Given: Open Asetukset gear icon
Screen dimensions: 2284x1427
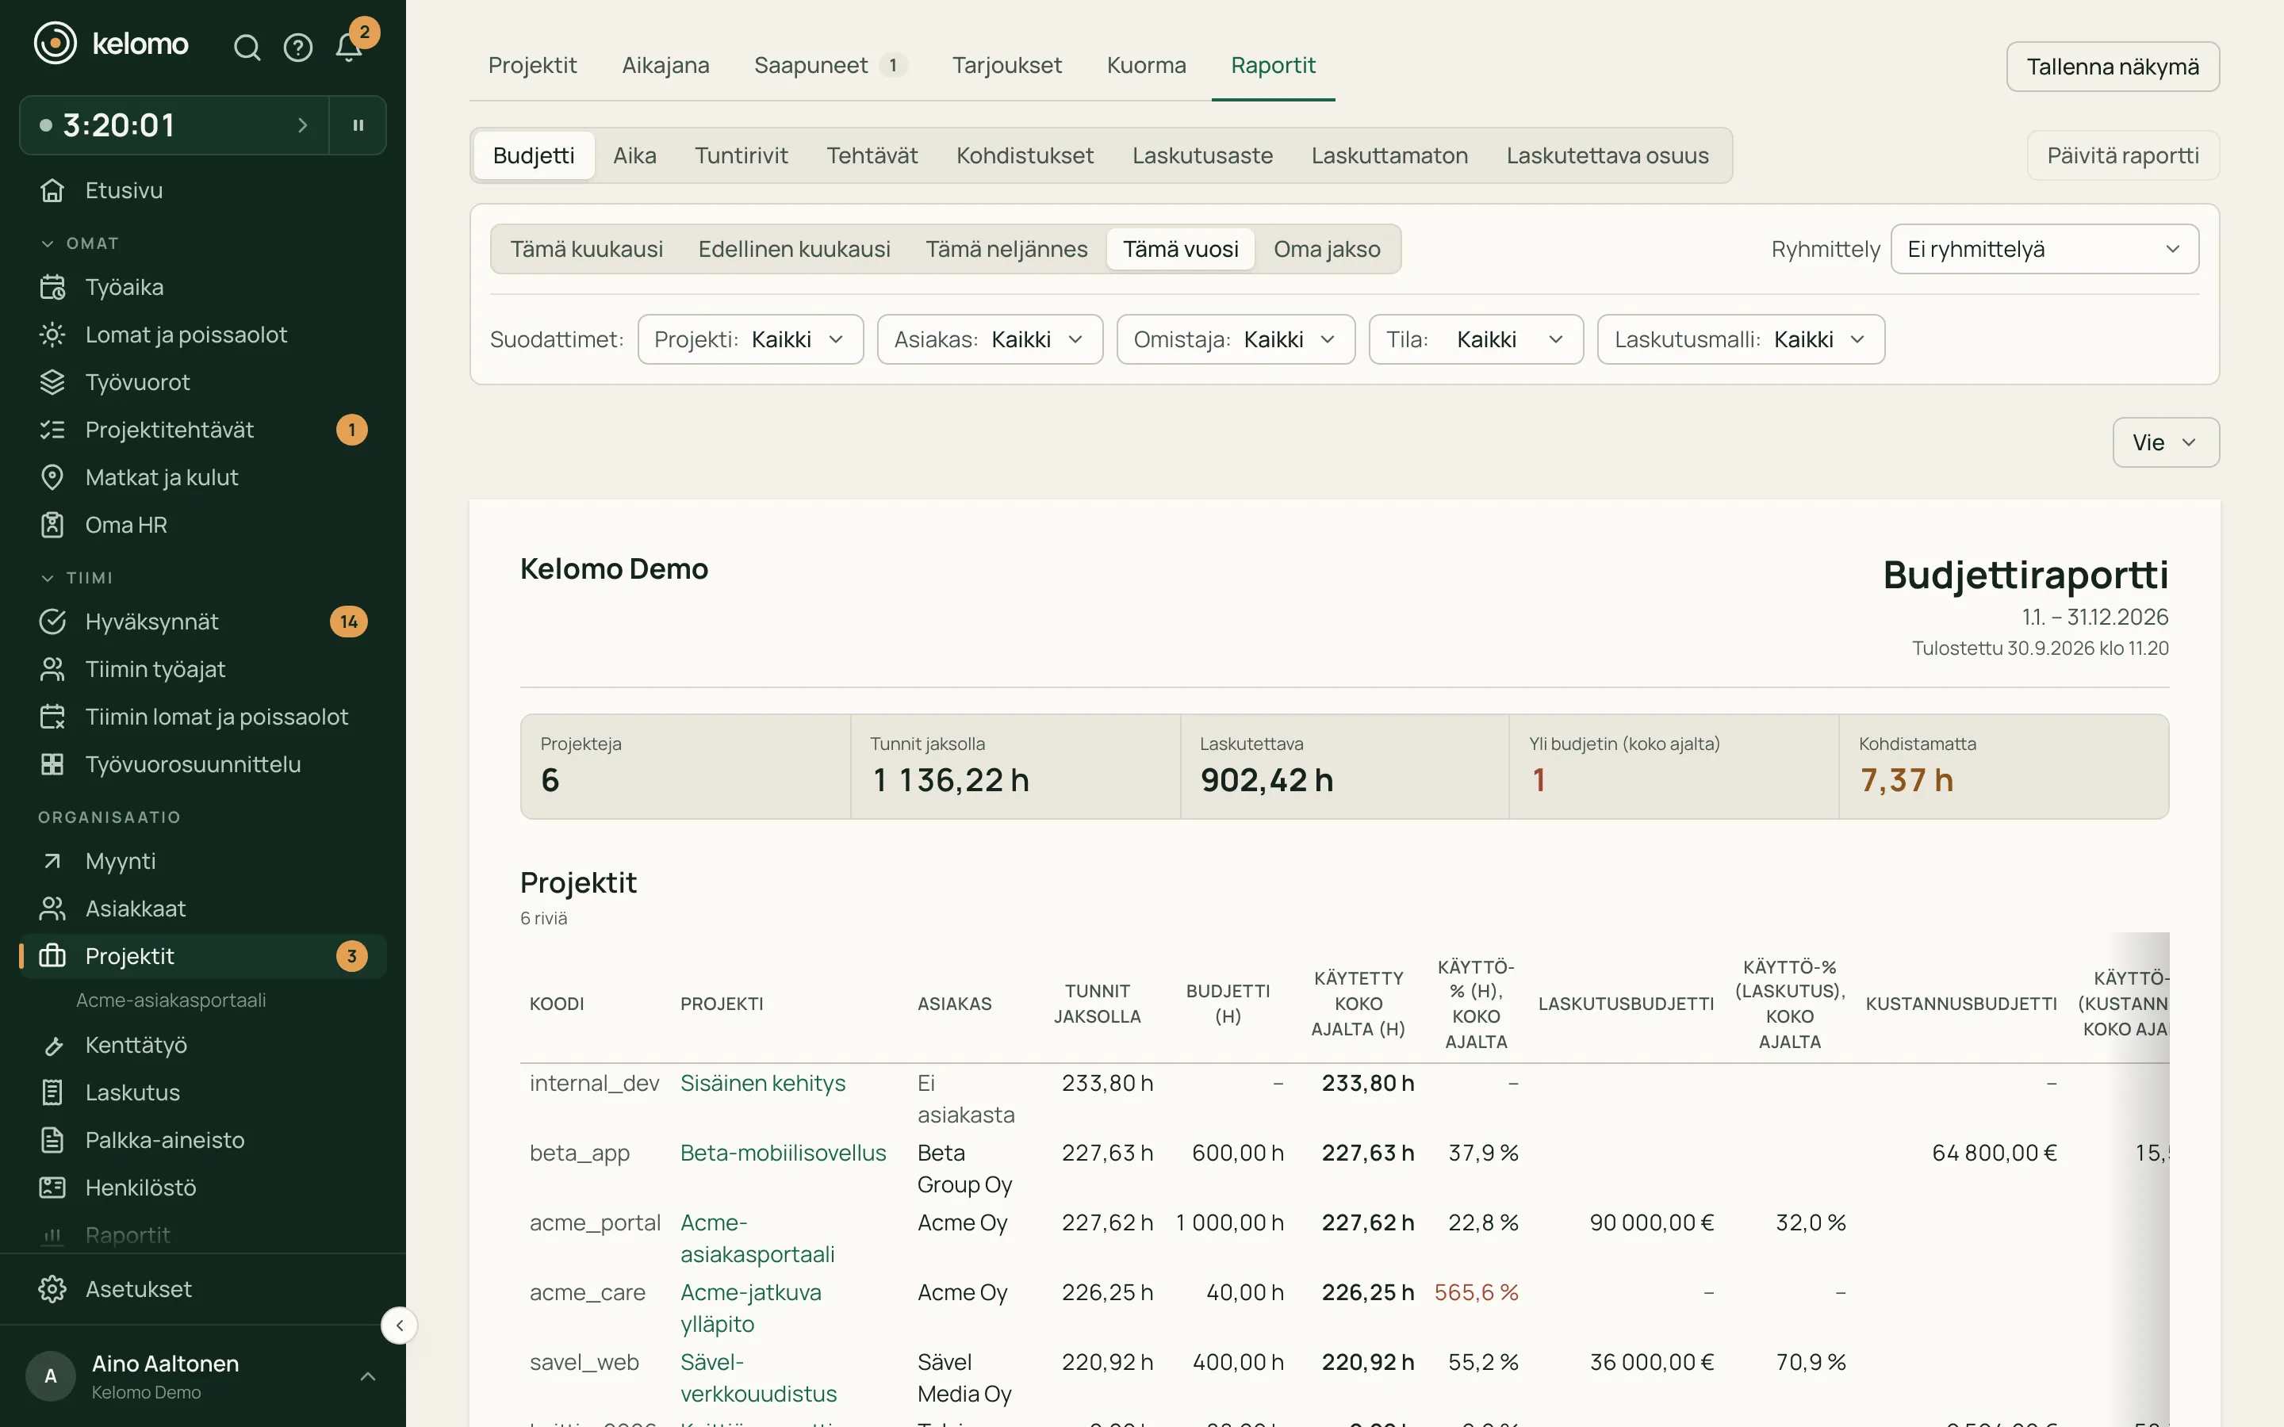Looking at the screenshot, I should tap(53, 1288).
